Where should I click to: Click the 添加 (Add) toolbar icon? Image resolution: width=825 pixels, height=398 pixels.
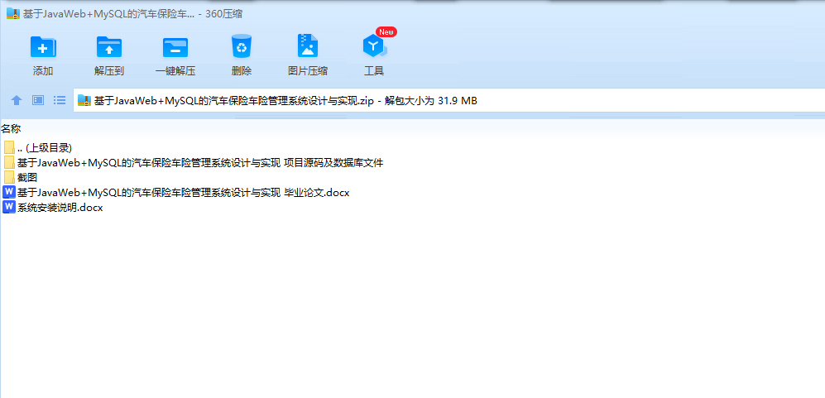43,47
